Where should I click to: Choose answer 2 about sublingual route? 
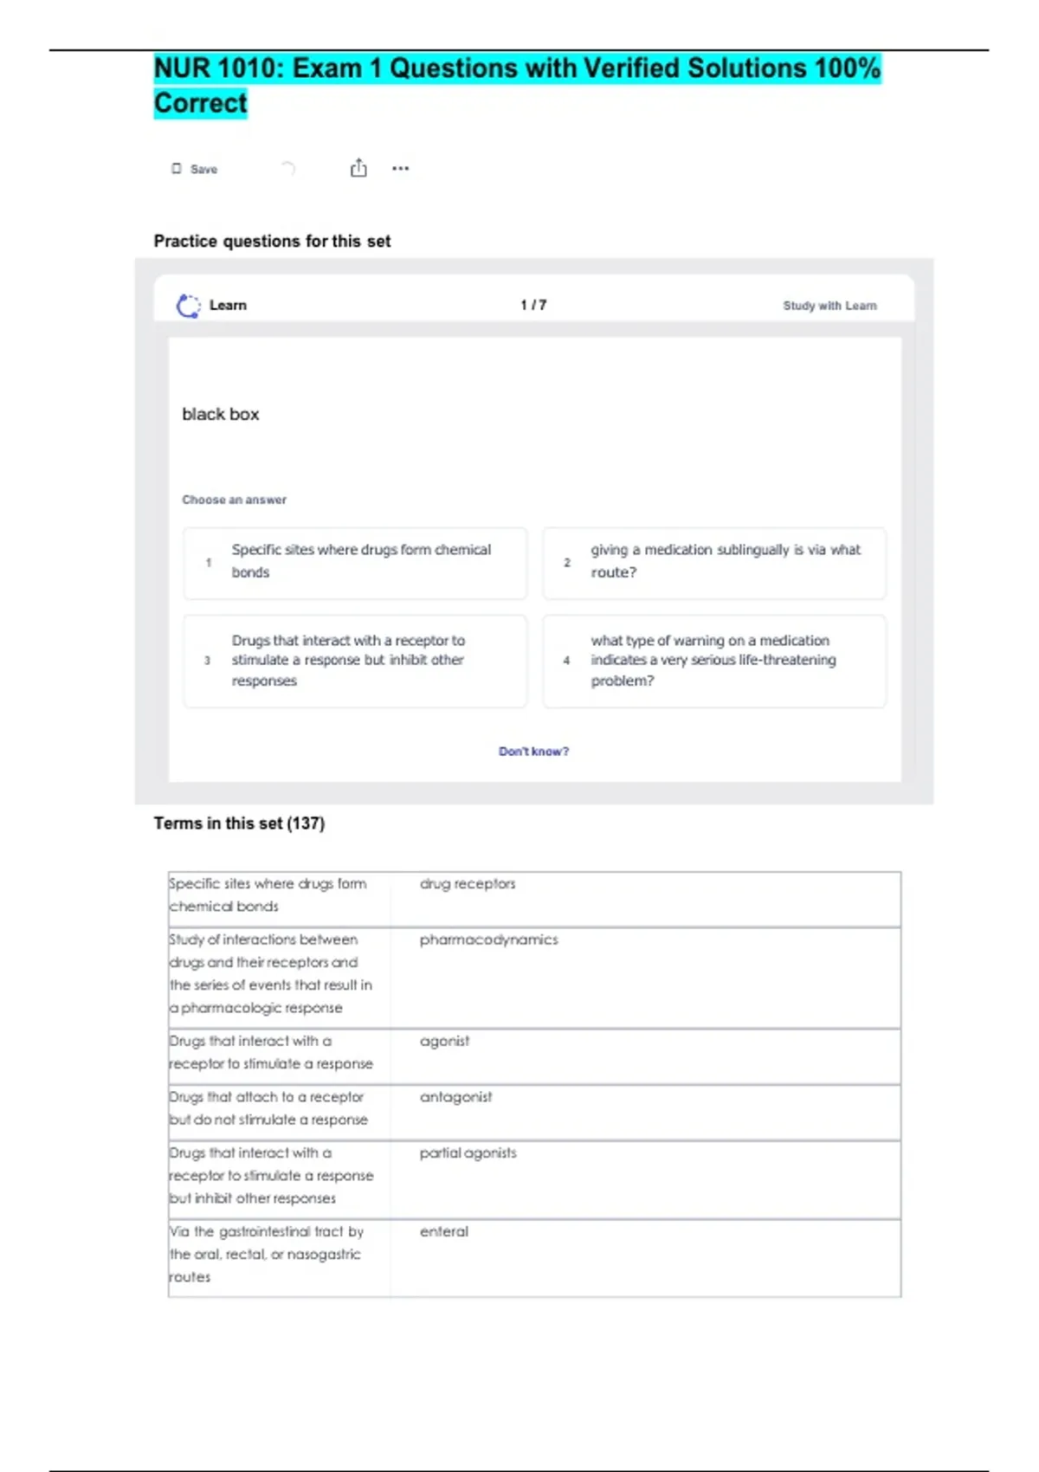point(714,562)
